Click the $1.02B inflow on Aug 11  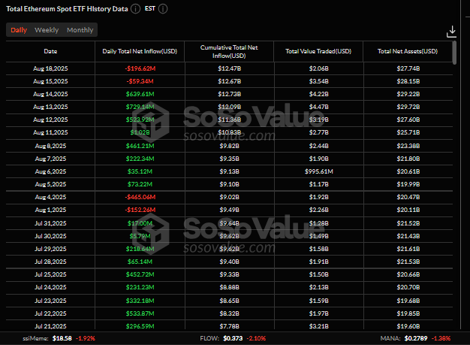140,132
